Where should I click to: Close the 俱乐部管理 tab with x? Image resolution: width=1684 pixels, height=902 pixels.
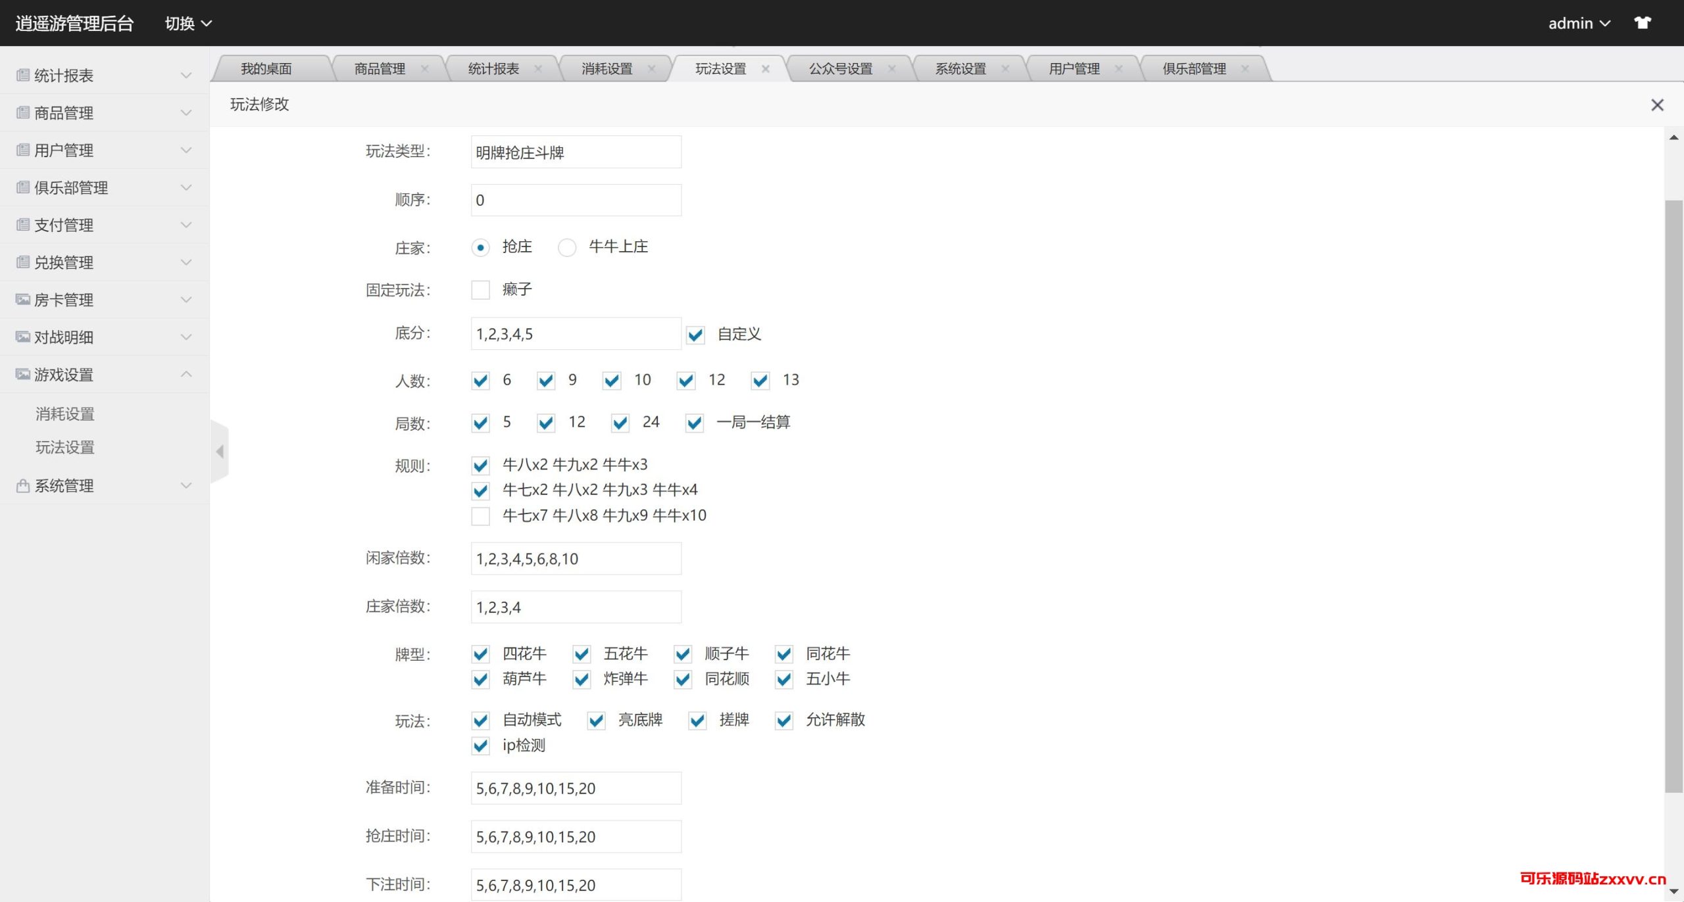click(1245, 68)
